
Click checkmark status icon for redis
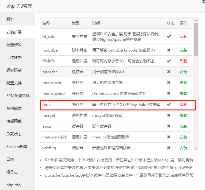pyautogui.click(x=169, y=104)
